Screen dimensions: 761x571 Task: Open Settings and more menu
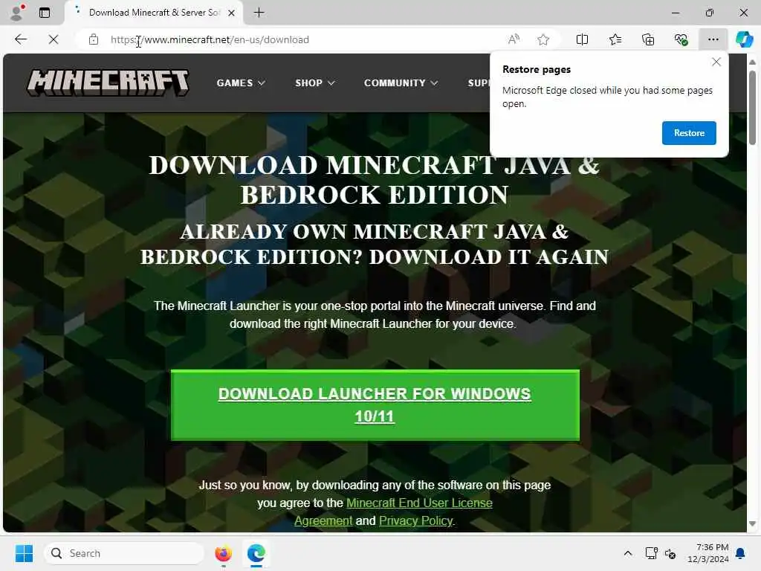713,39
